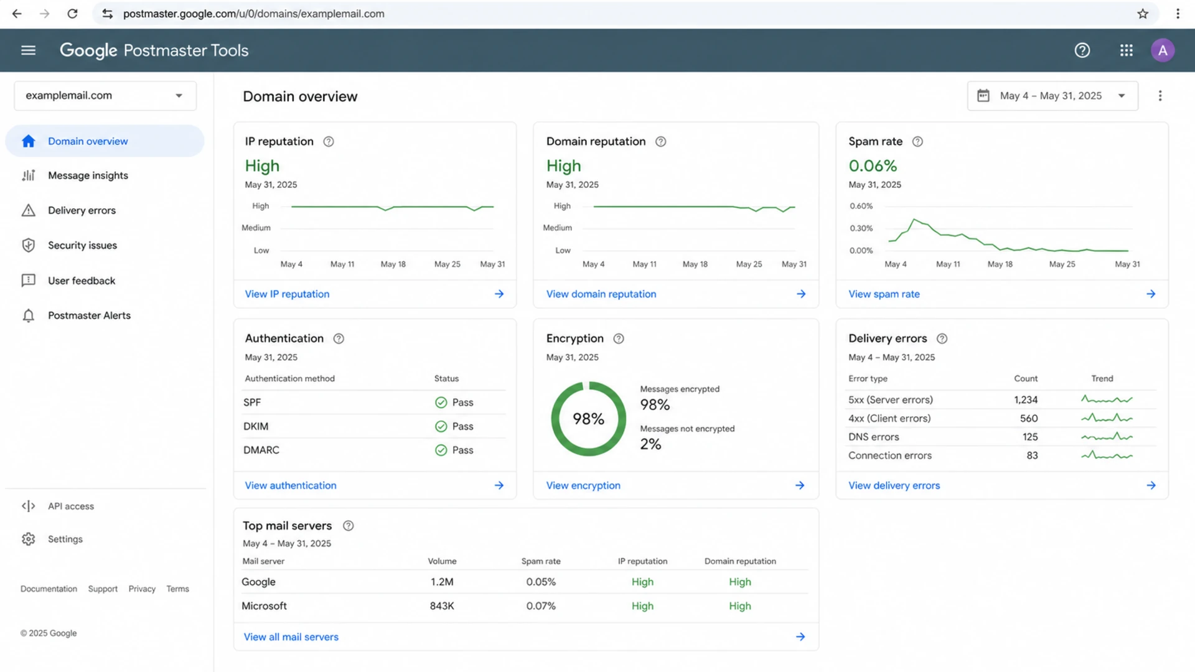
Task: Show help for Domain reputation
Action: click(x=661, y=142)
